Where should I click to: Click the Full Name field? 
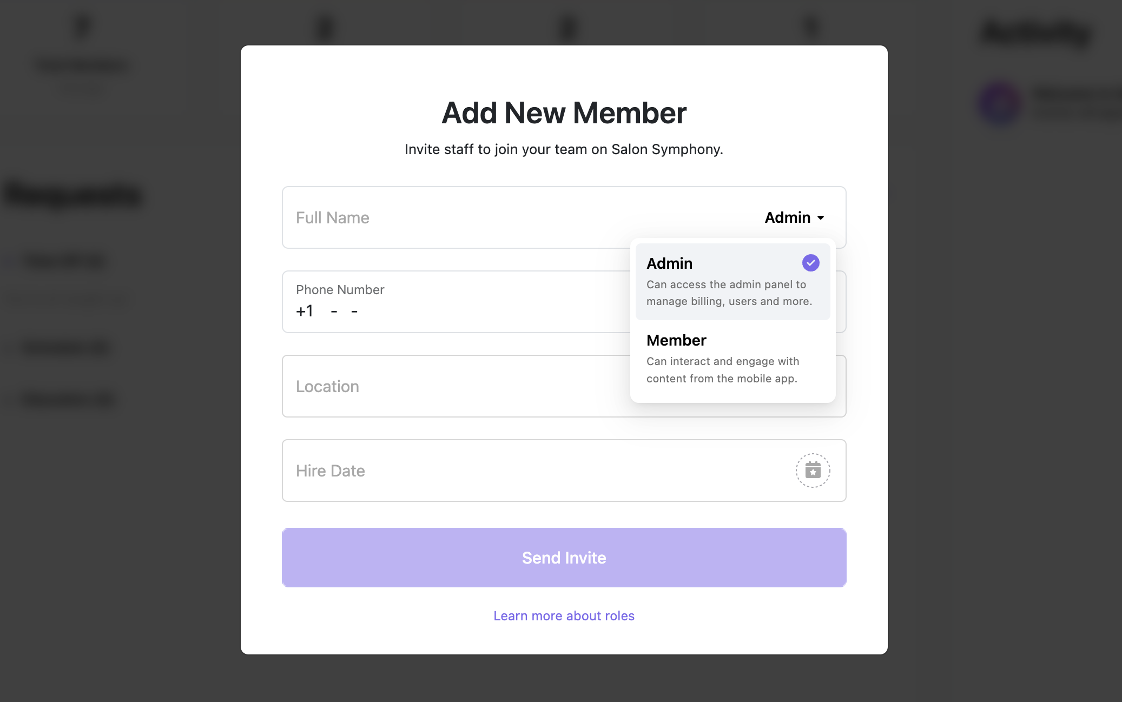(519, 217)
